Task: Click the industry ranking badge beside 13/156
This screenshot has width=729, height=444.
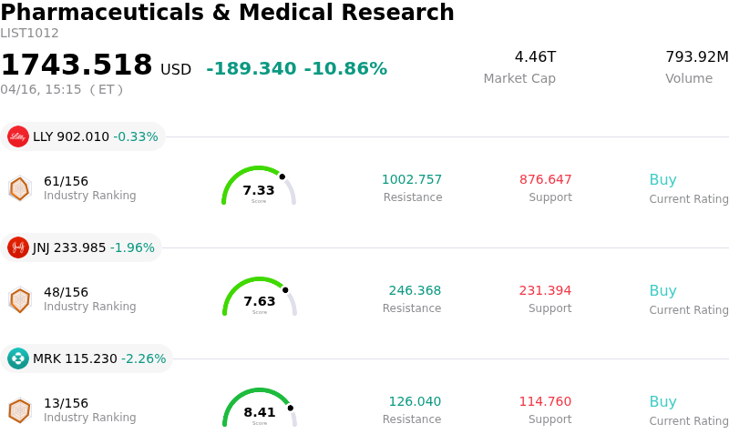Action: coord(19,410)
